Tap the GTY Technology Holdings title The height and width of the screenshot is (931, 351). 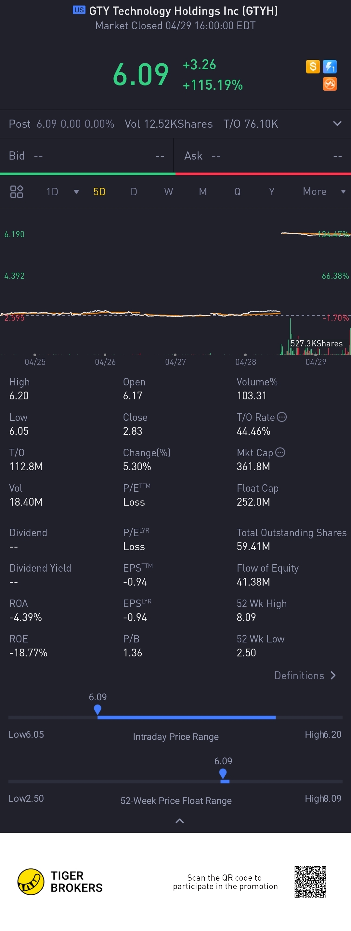(183, 11)
